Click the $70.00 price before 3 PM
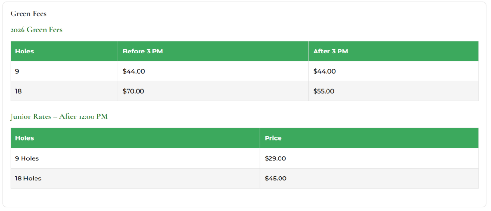This screenshot has width=491, height=211. [x=133, y=91]
